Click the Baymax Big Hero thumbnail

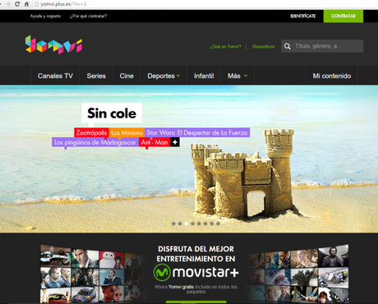(112, 260)
